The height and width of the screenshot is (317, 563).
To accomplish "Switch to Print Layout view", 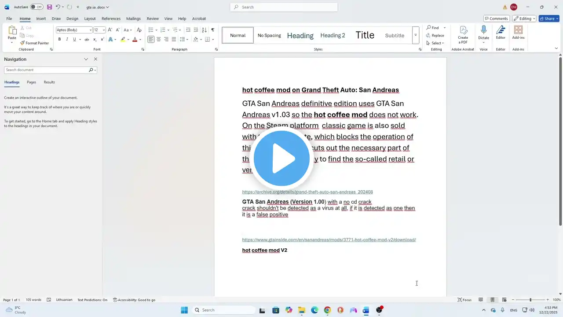I will 493,300.
